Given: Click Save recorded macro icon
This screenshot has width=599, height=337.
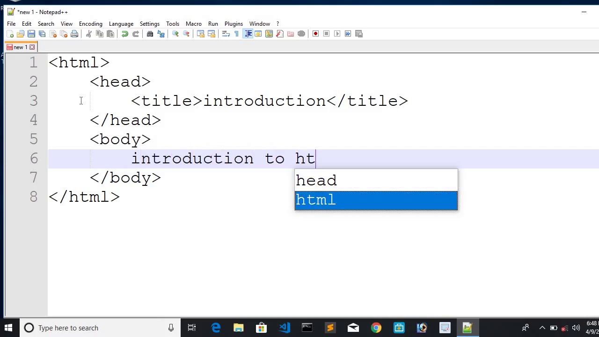Looking at the screenshot, I should click(359, 34).
